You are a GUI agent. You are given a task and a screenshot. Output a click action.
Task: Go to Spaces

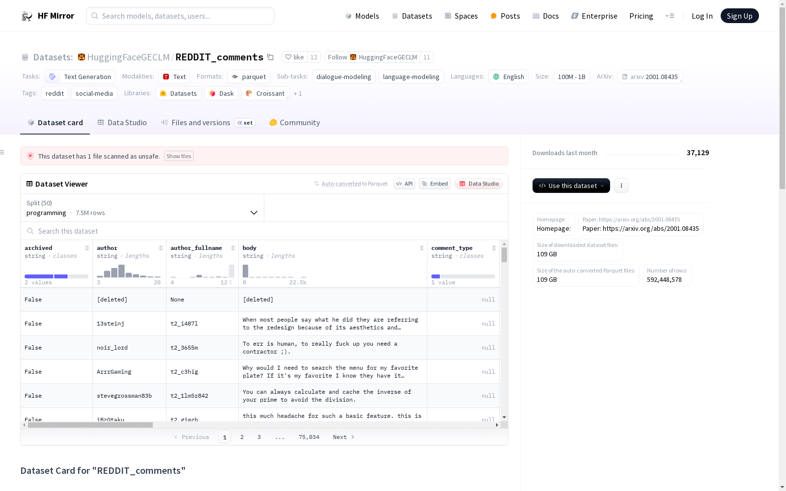tap(461, 16)
